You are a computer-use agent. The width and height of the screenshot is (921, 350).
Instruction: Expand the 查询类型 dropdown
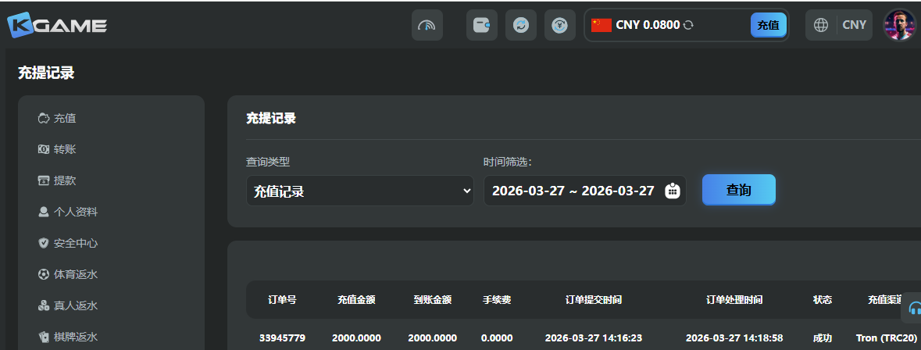coord(359,191)
